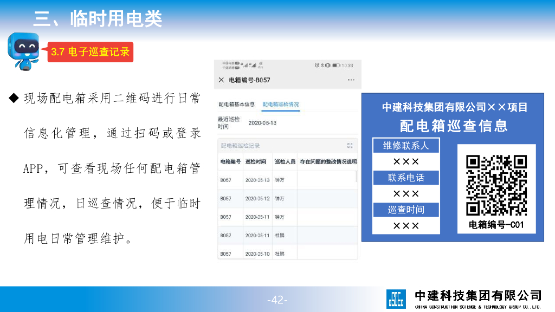The image size is (555, 312).
Task: Click the card heading 中建科技集团有限公司××项目
Action: point(455,107)
